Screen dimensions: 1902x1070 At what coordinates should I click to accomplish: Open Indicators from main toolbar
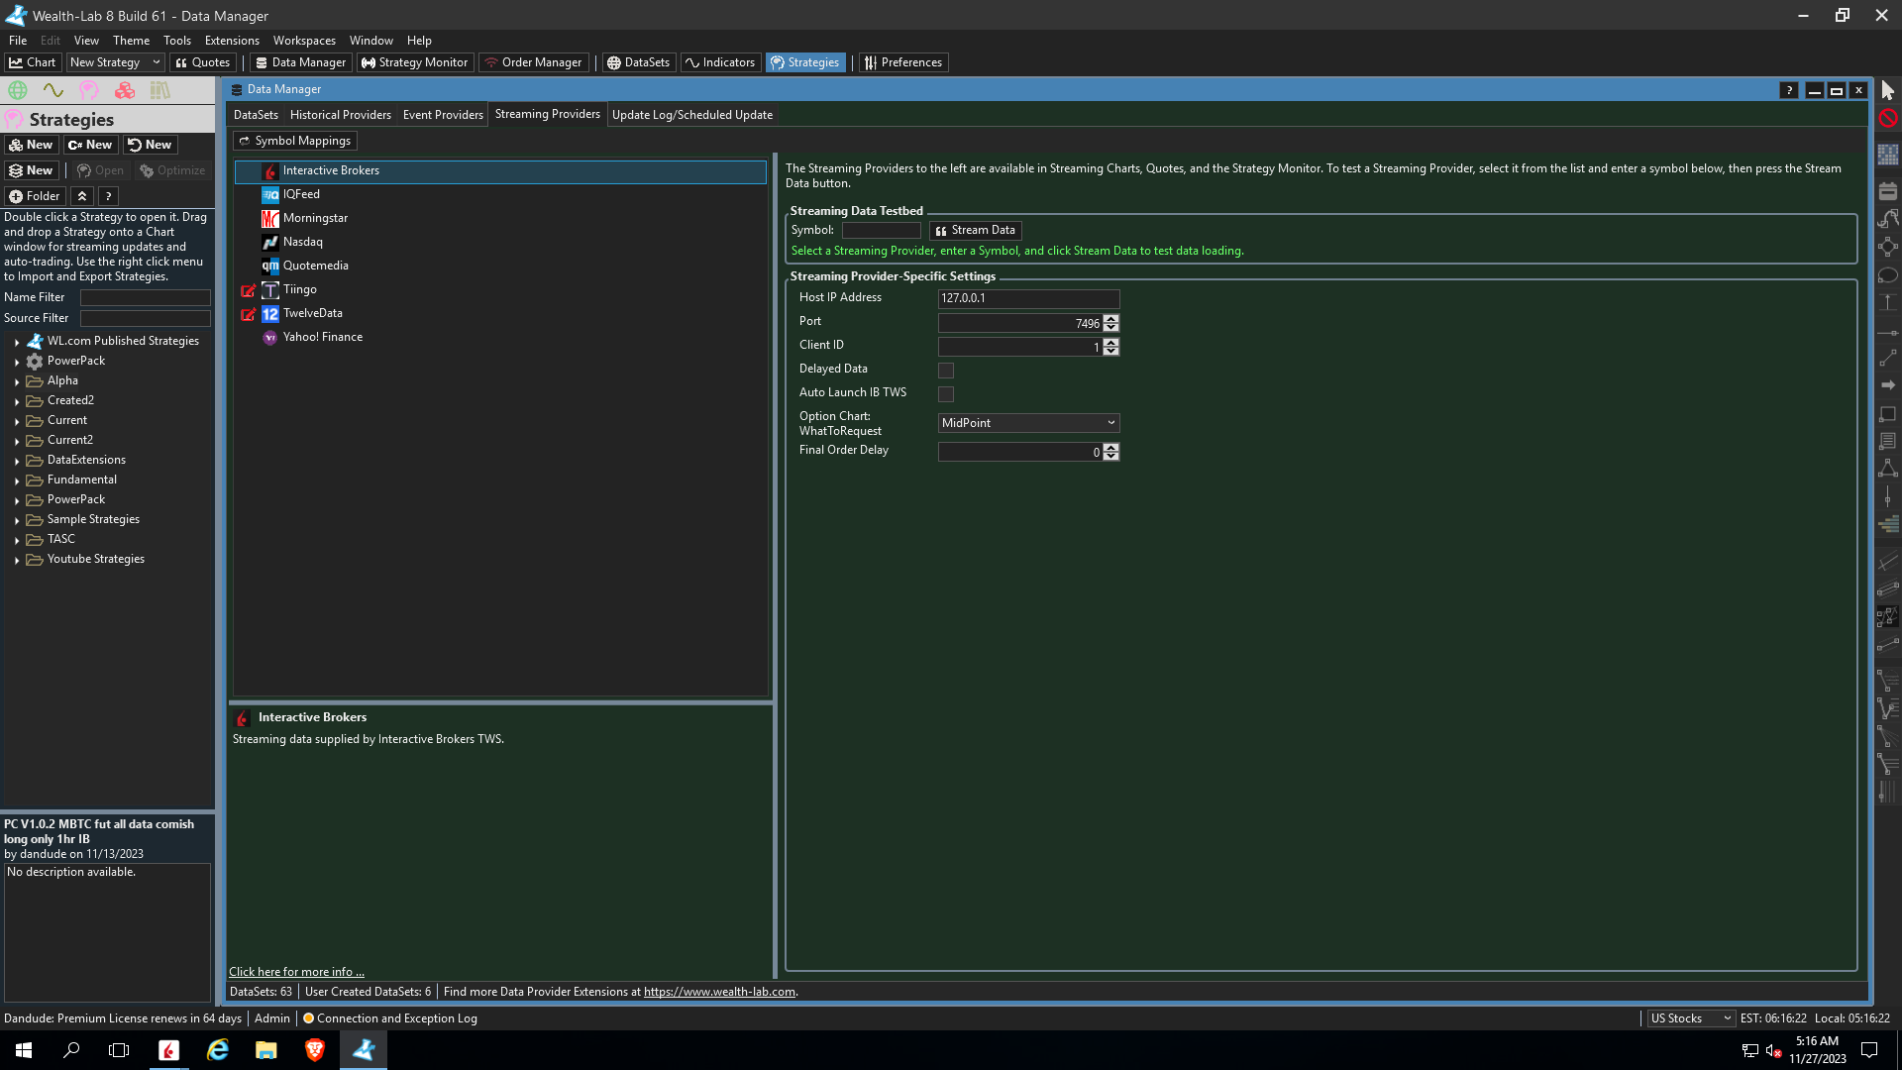tap(720, 62)
